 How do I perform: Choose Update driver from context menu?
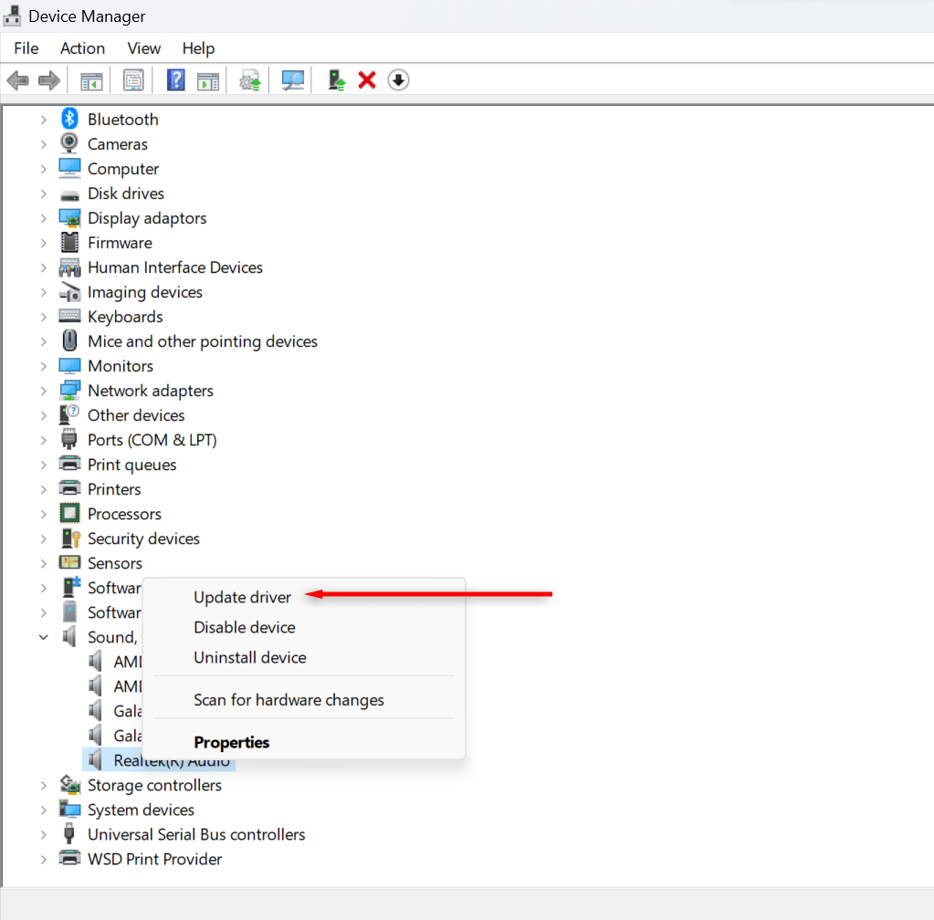(x=242, y=597)
